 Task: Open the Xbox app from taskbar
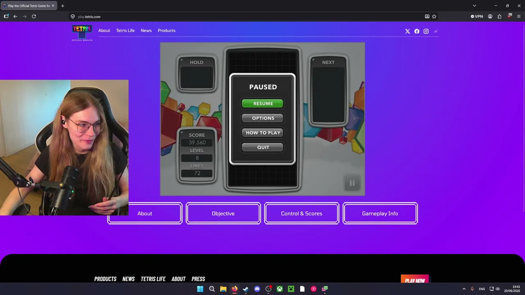coord(280,289)
